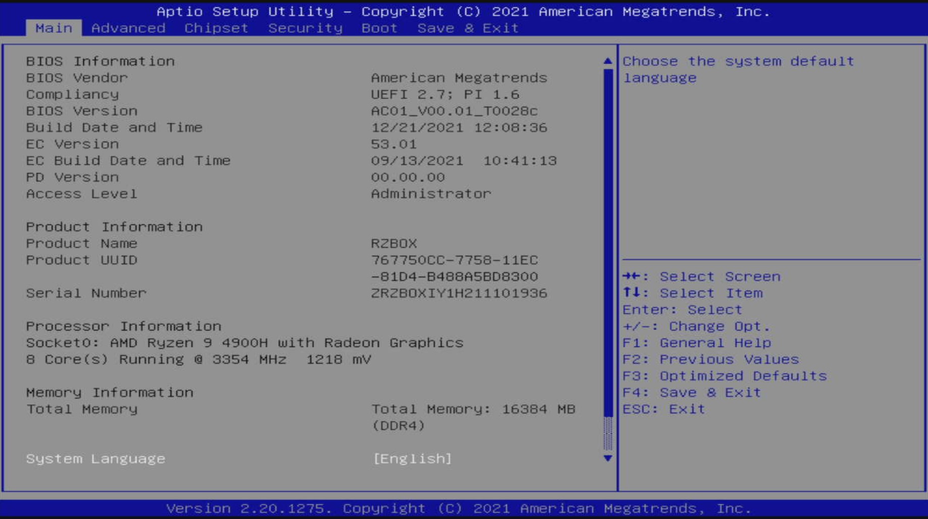Screen dimensions: 928x519
Task: Click Product UUID value 767750CC-7758-11EC
Action: [x=454, y=260]
